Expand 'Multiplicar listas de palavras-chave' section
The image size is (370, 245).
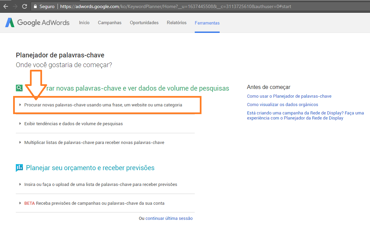coord(94,143)
